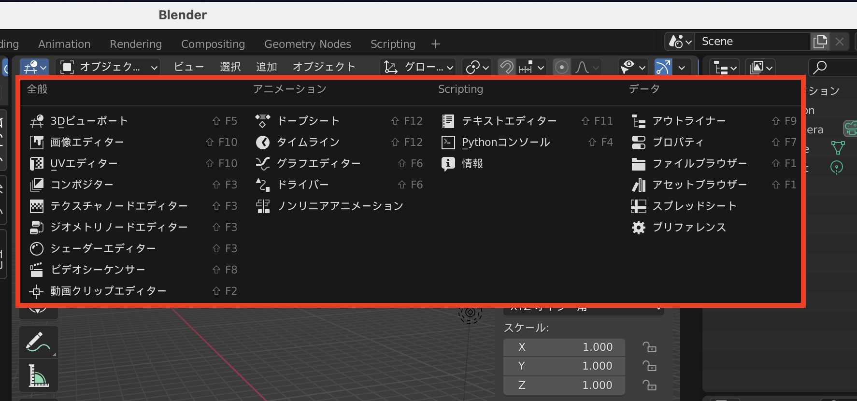Image resolution: width=857 pixels, height=401 pixels.
Task: Add a workspace with plus button
Action: click(435, 44)
